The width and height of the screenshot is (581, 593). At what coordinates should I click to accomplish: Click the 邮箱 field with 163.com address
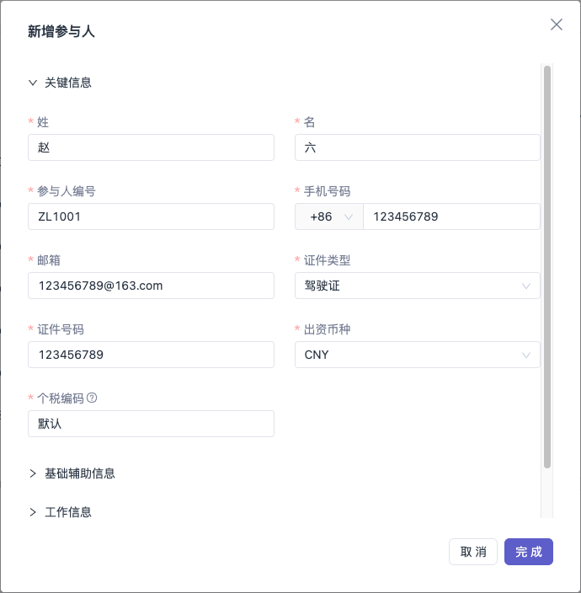[151, 286]
